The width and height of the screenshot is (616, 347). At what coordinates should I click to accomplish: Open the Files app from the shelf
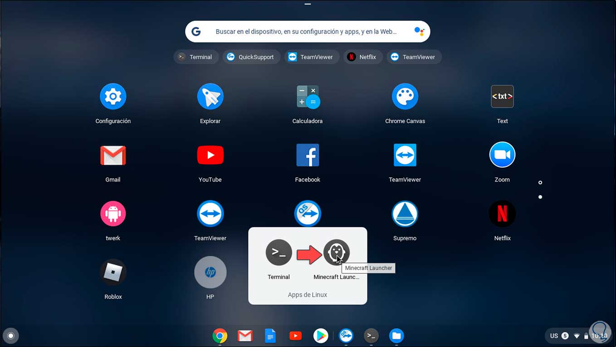click(x=396, y=336)
